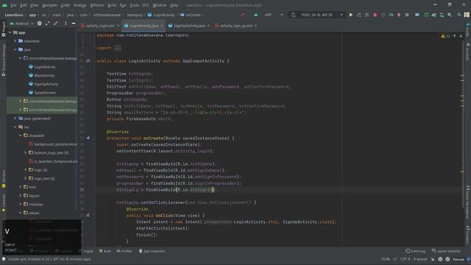Open the Profile app icon in toolbar
Screen dimensions: 471x265
(391, 15)
